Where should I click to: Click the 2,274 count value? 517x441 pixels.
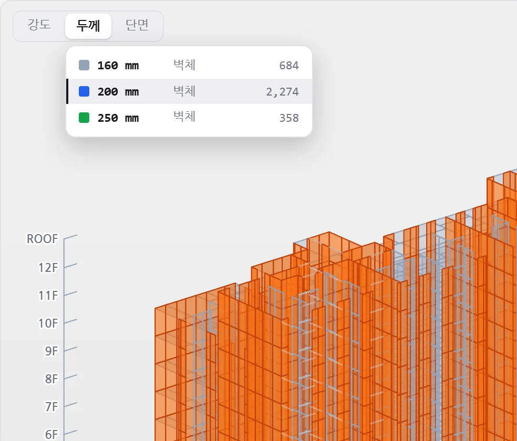[x=282, y=92]
